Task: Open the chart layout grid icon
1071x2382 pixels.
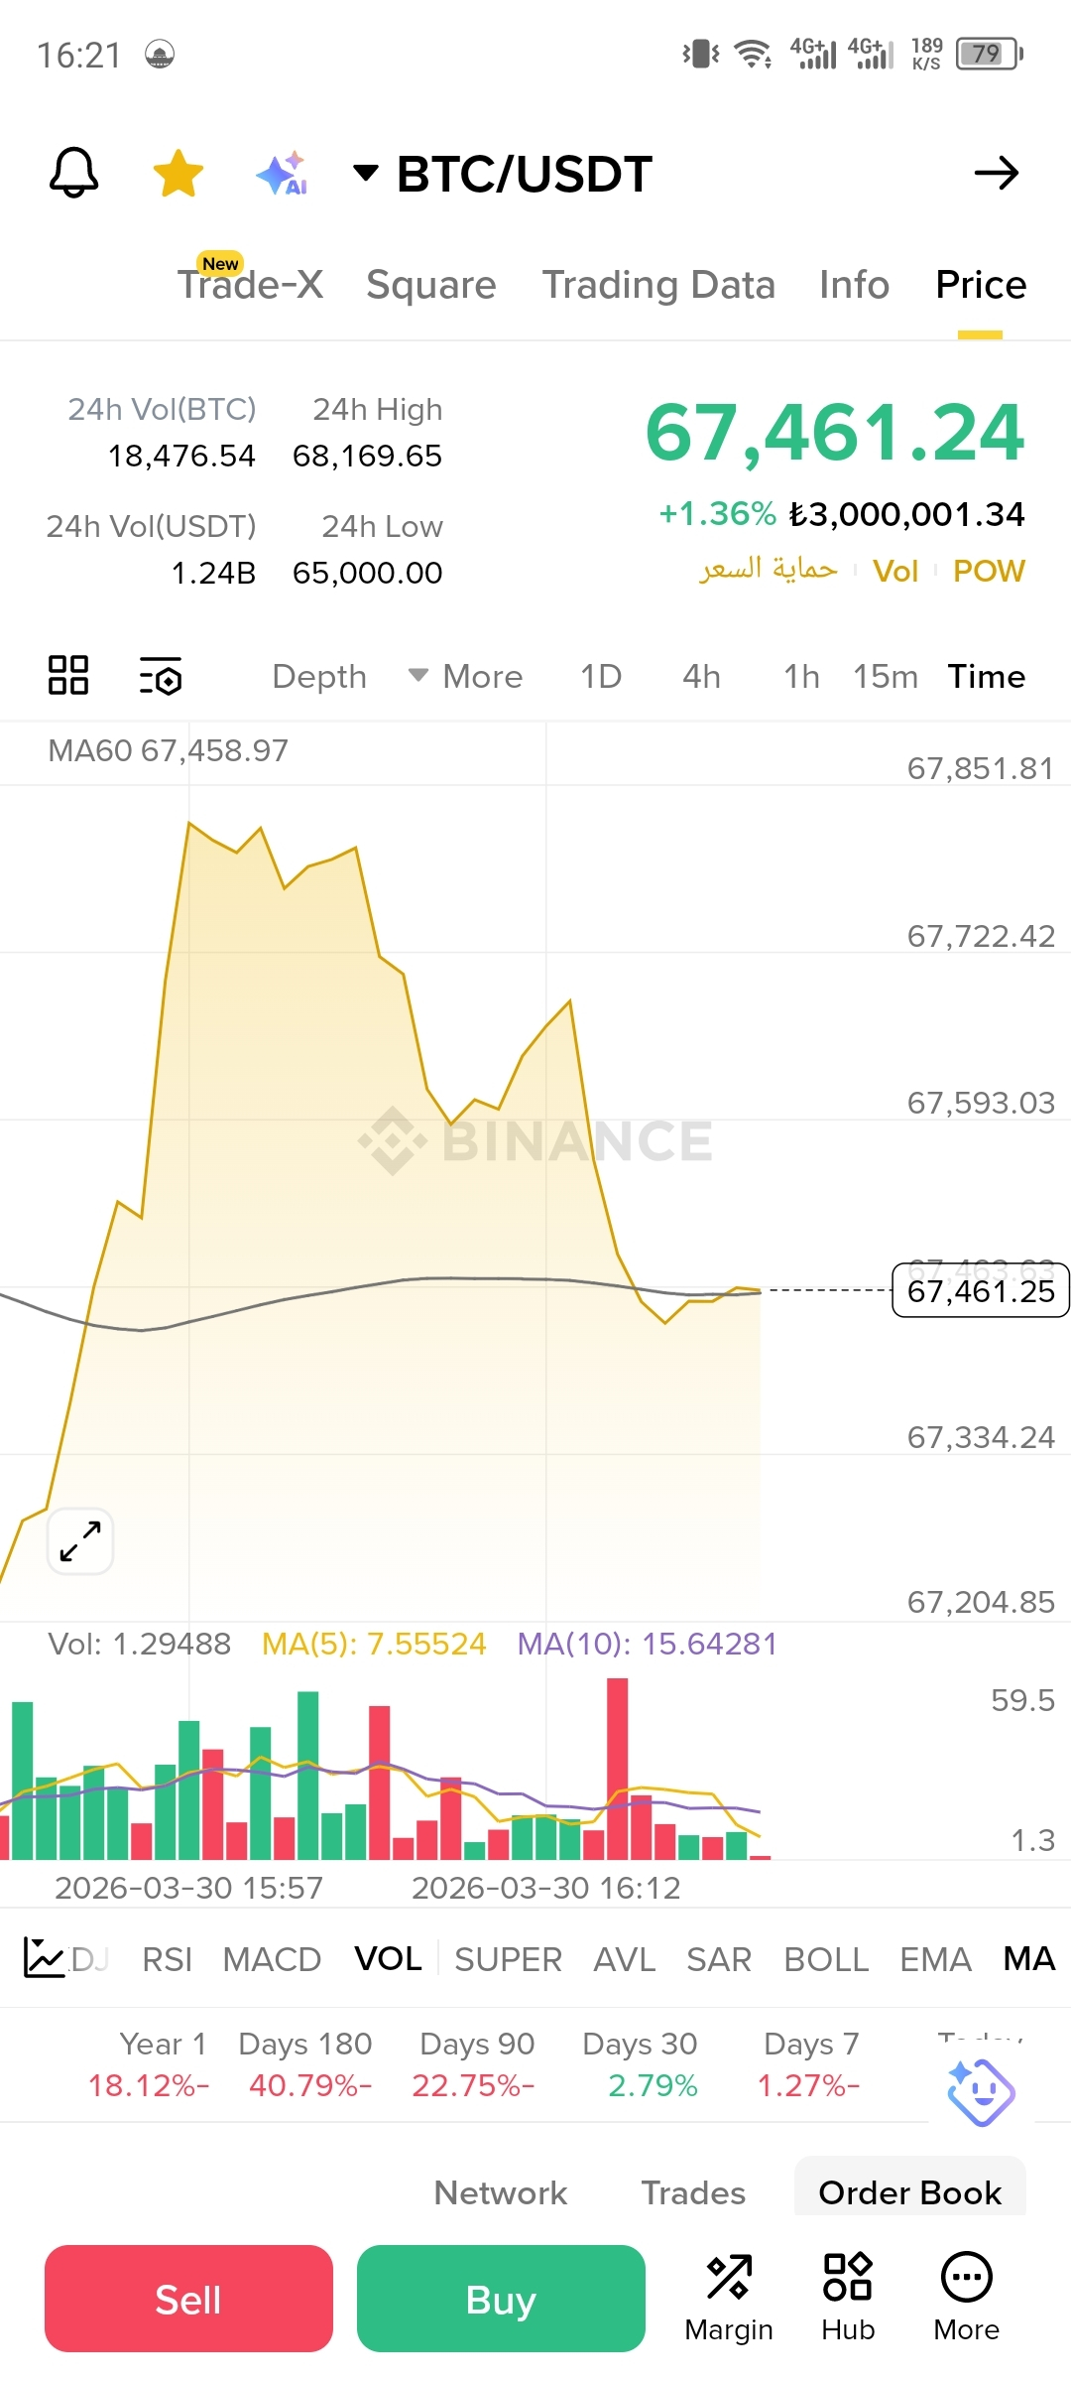Action: point(68,675)
